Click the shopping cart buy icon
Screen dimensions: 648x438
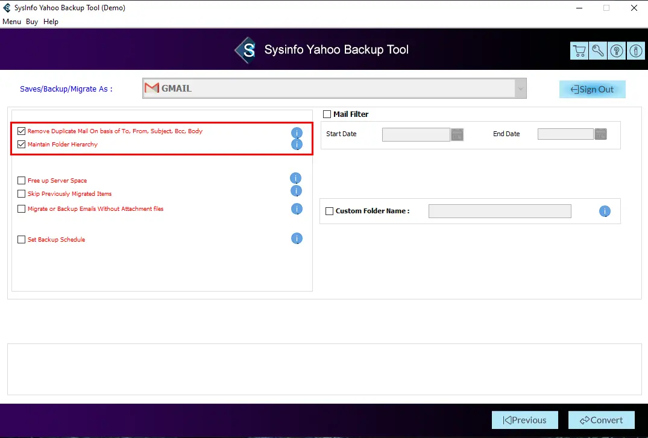coord(579,51)
